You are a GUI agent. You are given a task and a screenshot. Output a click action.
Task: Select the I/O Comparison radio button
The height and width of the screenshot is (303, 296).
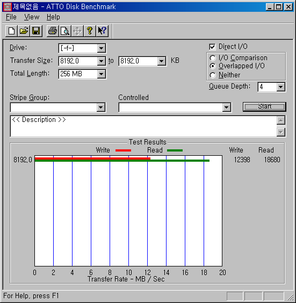[x=213, y=58]
